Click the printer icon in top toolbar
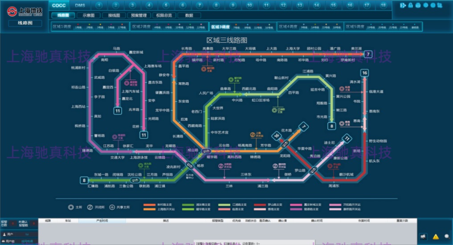Image resolution: width=453 pixels, height=245 pixels. tap(418, 5)
